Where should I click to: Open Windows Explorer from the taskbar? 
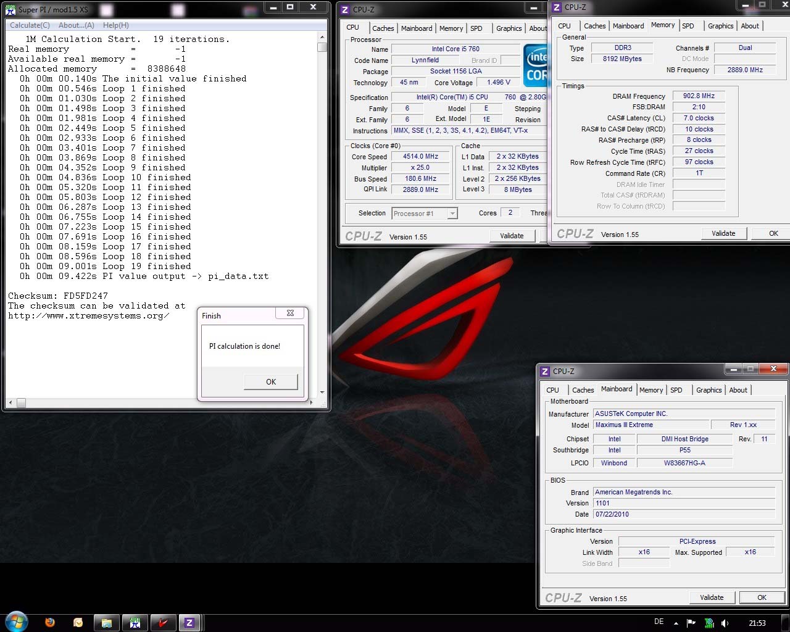tap(107, 623)
